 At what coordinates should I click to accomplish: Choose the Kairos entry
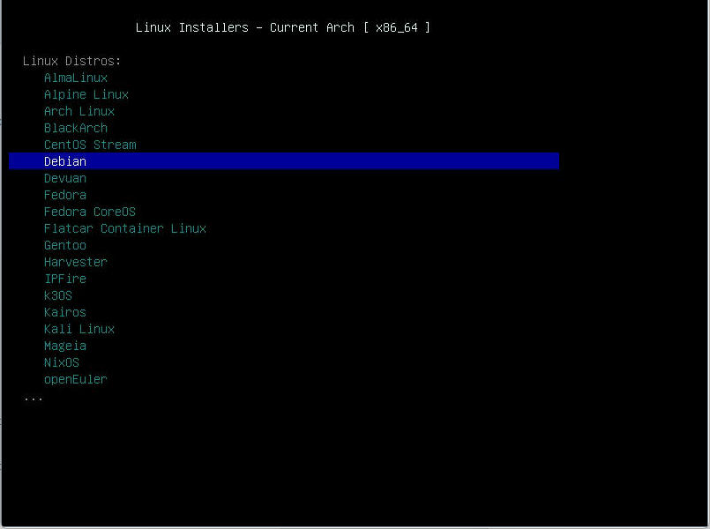click(65, 312)
